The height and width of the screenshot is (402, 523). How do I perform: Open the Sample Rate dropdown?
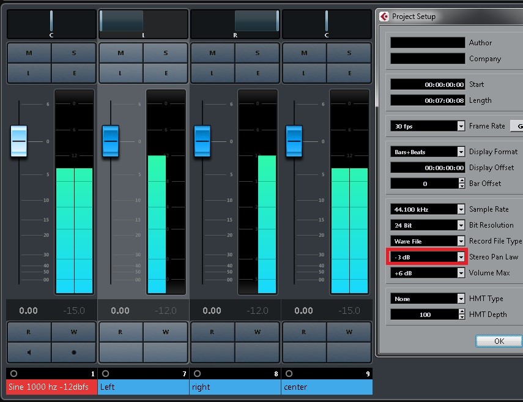click(x=461, y=209)
